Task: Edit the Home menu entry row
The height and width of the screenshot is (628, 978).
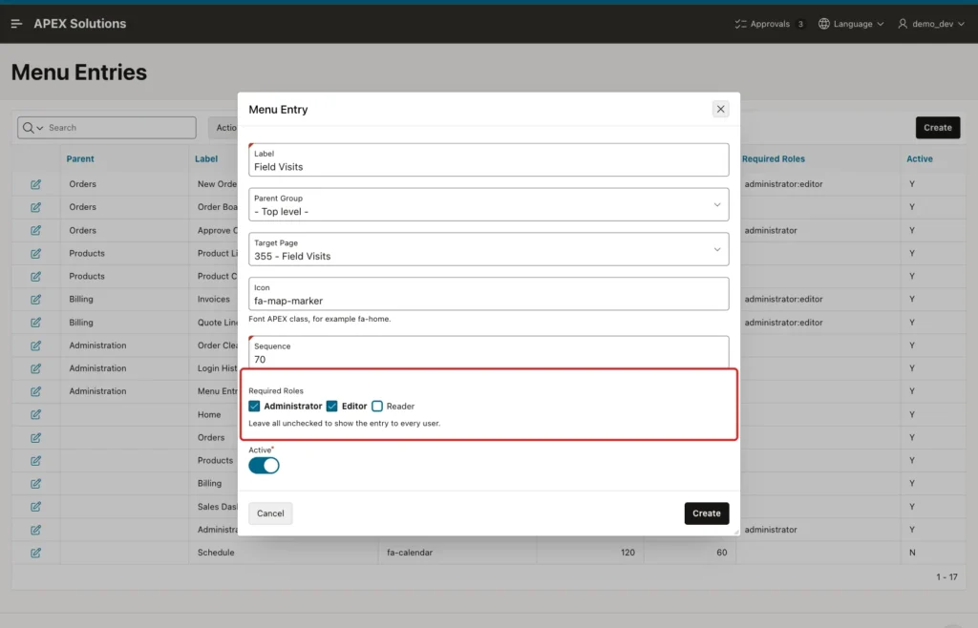Action: [x=35, y=415]
